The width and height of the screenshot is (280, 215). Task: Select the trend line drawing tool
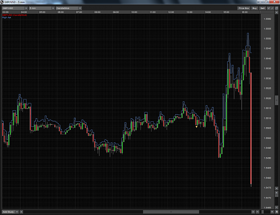coord(272,8)
